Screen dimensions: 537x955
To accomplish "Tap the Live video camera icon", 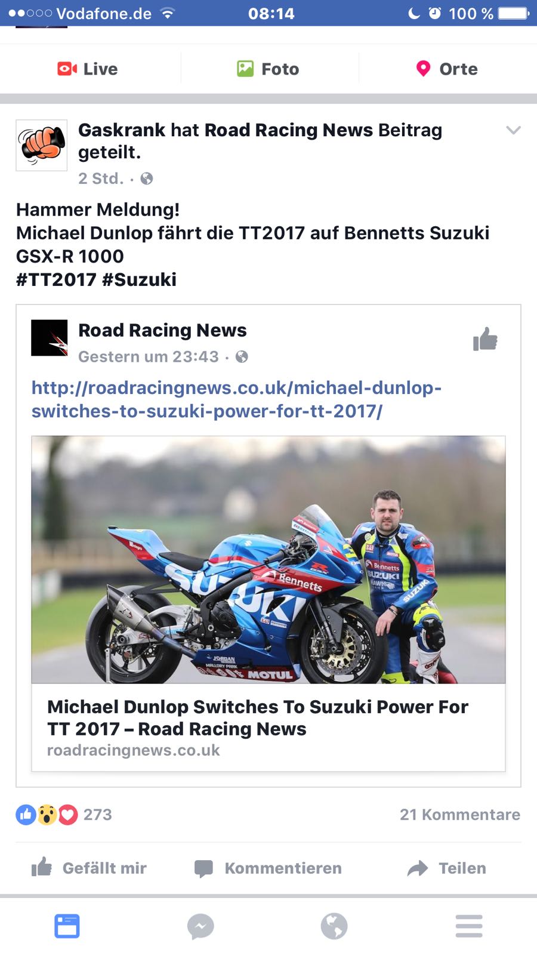I will point(67,69).
